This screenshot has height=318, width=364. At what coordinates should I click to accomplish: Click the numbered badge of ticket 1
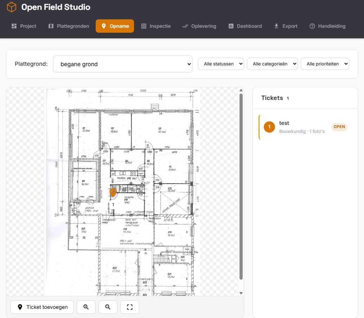pos(269,127)
